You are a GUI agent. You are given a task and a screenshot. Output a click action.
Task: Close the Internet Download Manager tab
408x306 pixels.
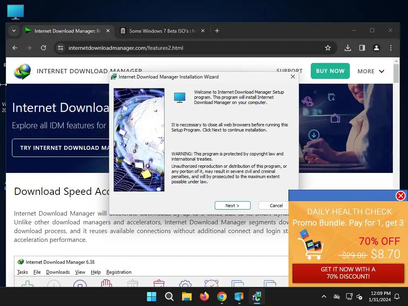[108, 31]
